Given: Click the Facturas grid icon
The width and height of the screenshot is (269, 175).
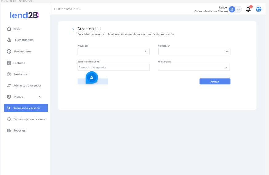Looking at the screenshot, I should (x=9, y=63).
